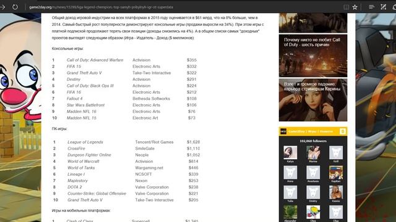Click the '$1,110' revenue value
The image size is (396, 222).
(193, 149)
